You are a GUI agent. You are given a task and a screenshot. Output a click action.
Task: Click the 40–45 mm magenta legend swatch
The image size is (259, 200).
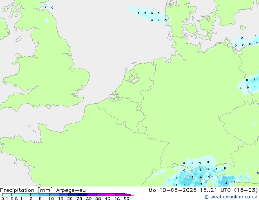point(111,195)
